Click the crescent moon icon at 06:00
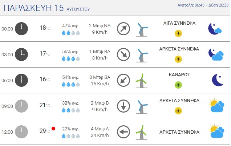Image resolution: width=231 pixels, height=146 pixels. tap(218, 80)
